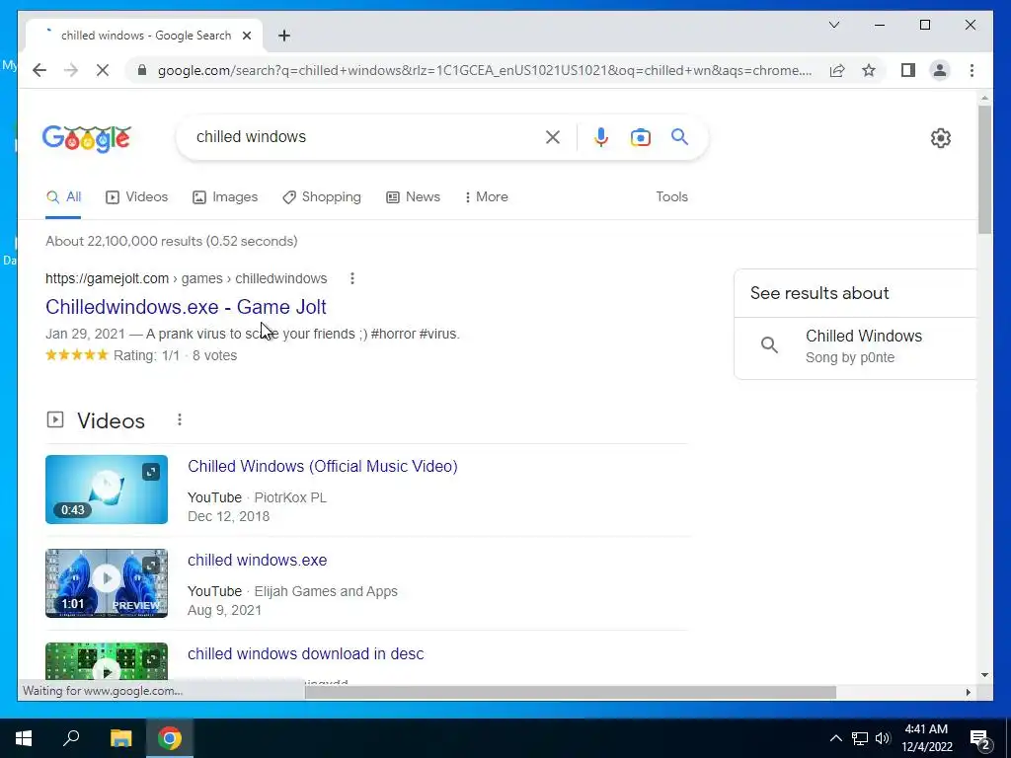Image resolution: width=1011 pixels, height=758 pixels.
Task: Open search Tools
Action: 671,197
